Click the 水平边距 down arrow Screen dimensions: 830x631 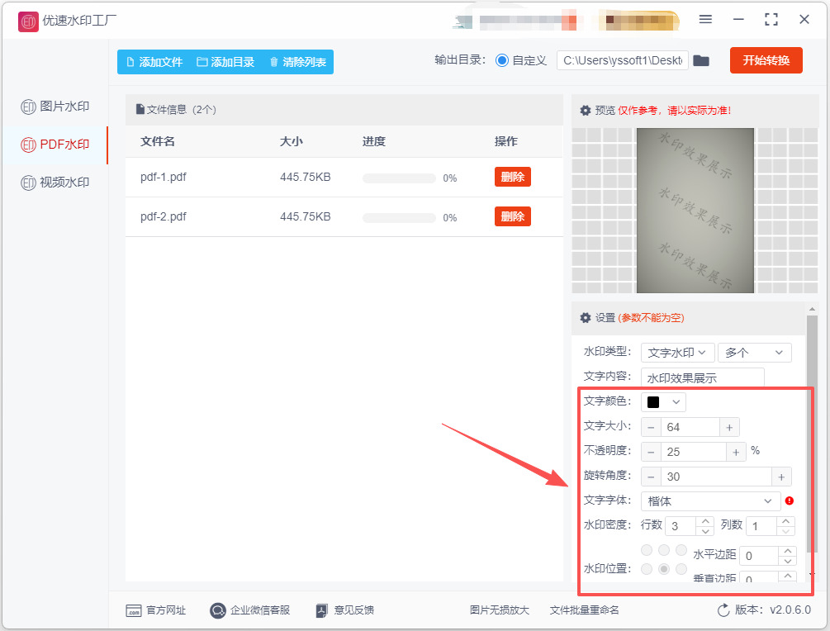click(x=788, y=561)
